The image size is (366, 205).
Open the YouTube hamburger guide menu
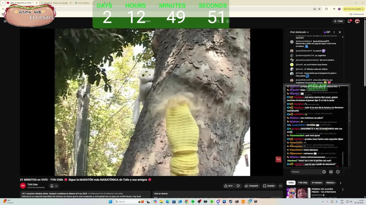[5, 21]
